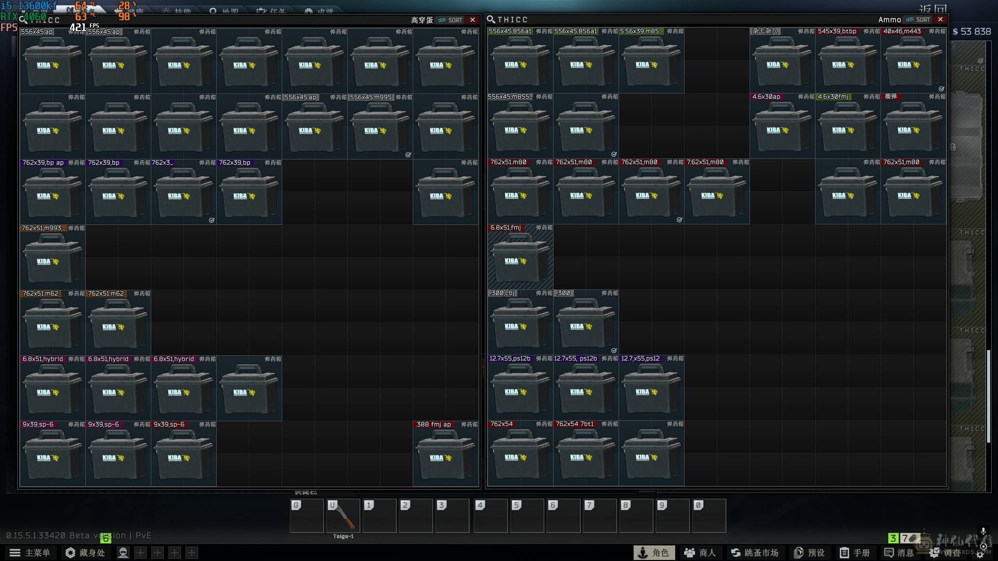Click the search icon in the 高穿蛋 window
Image resolution: width=998 pixels, height=561 pixels.
click(x=23, y=20)
